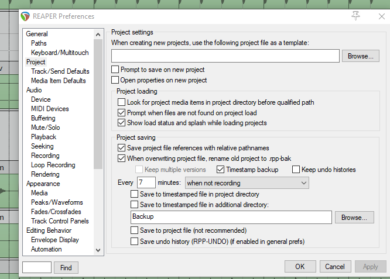
Task: Open Keyboard/Multitouch preferences page
Action: tap(60, 53)
